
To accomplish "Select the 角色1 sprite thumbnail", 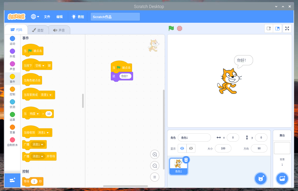I will pyautogui.click(x=179, y=166).
